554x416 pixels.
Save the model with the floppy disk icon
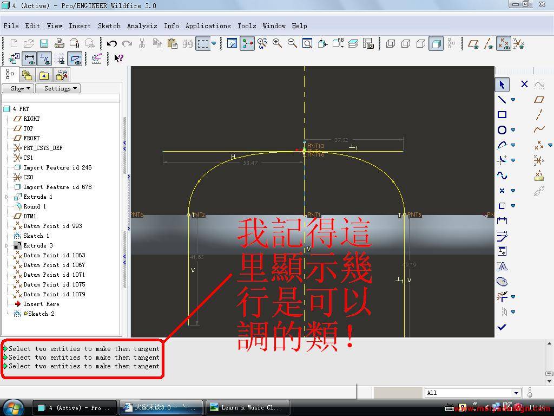(44, 43)
